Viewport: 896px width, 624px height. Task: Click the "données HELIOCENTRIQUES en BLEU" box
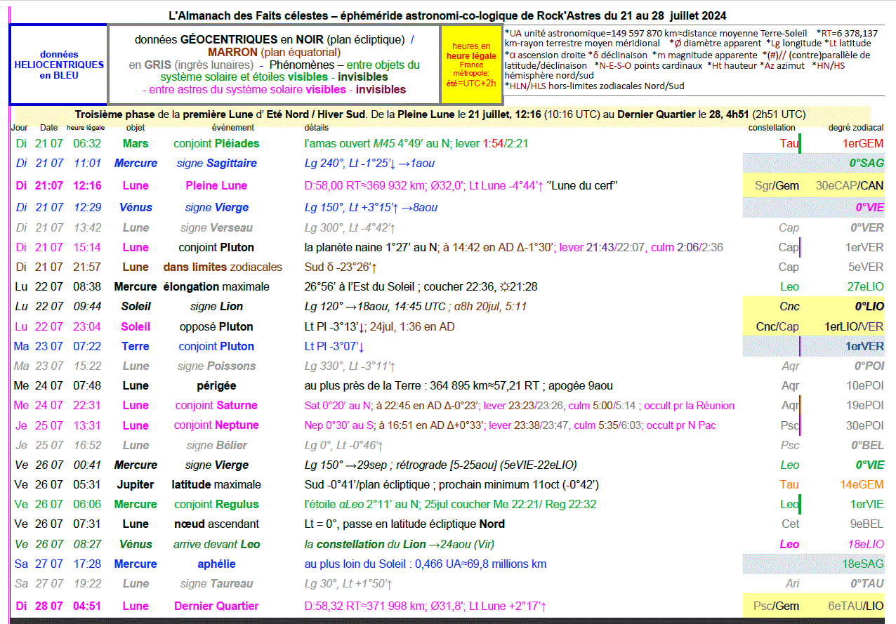(59, 65)
